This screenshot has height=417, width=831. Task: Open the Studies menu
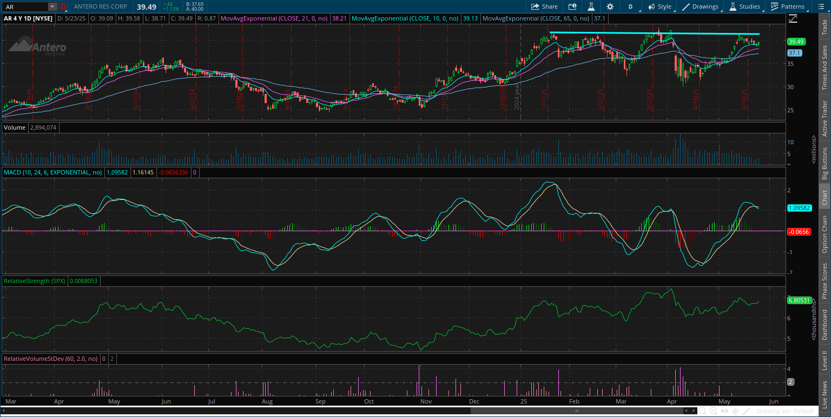pyautogui.click(x=746, y=6)
